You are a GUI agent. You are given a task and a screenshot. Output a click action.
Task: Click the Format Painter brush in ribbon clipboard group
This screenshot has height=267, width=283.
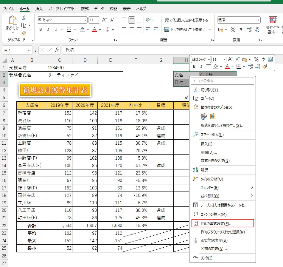click(24, 33)
